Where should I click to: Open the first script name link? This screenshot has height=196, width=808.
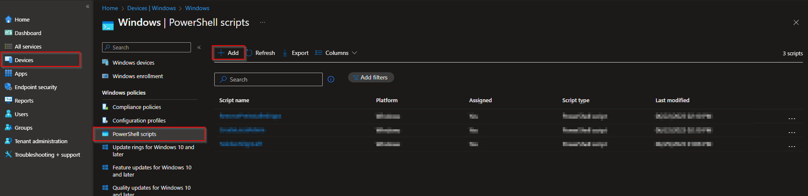pyautogui.click(x=250, y=116)
